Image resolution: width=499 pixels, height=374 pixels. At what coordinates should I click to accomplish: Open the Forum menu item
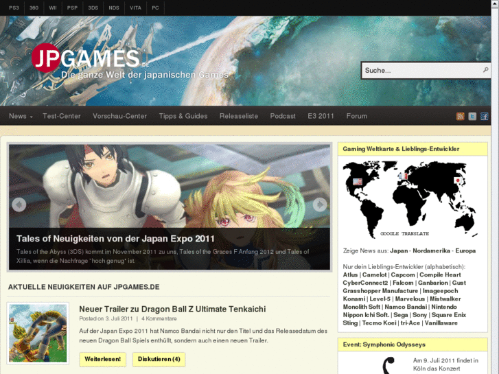point(357,116)
